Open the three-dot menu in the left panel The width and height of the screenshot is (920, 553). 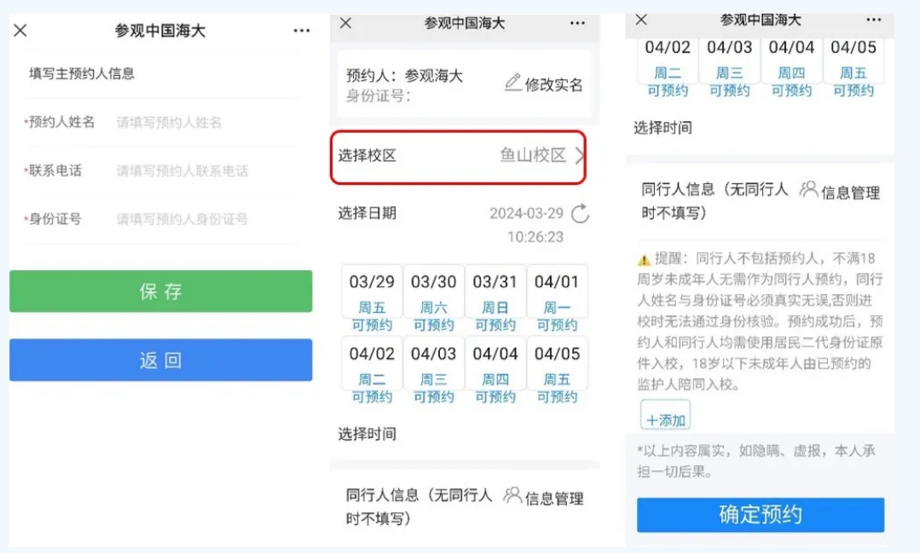point(302,31)
